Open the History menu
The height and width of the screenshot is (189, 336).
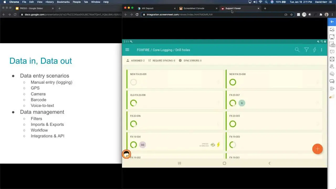point(50,2)
